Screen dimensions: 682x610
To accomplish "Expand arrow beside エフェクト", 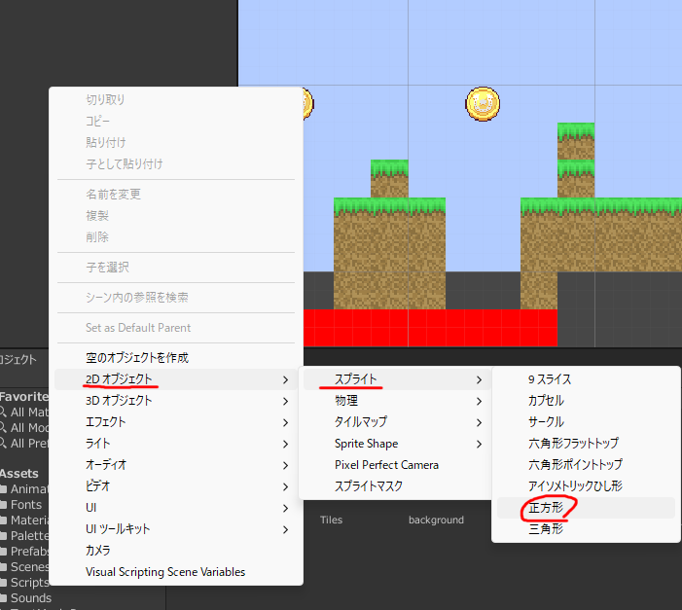I will point(285,422).
